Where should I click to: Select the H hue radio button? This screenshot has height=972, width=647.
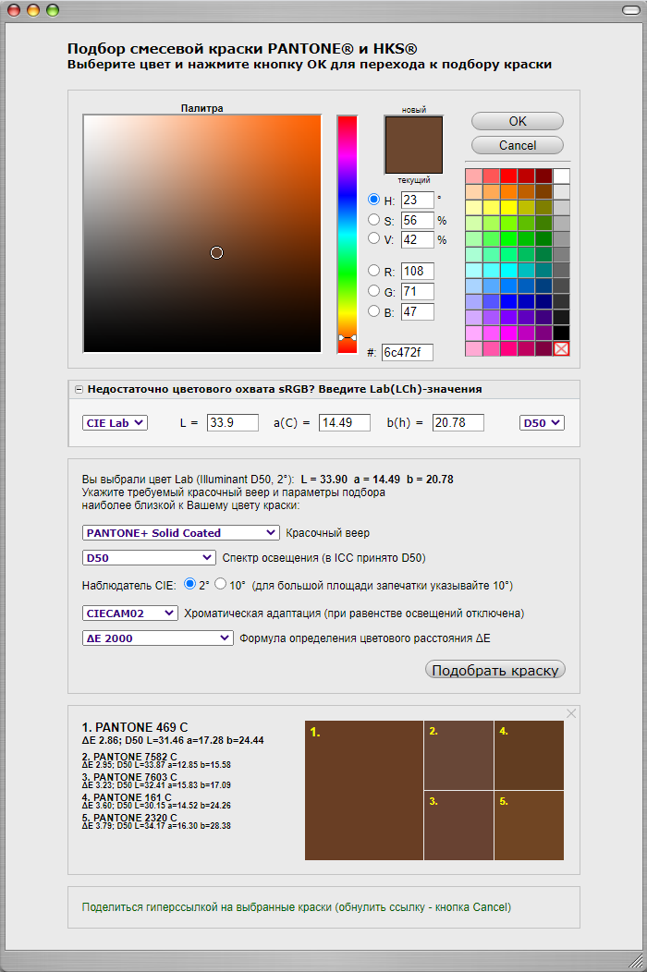coord(373,199)
